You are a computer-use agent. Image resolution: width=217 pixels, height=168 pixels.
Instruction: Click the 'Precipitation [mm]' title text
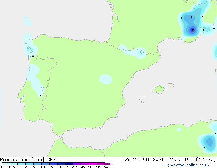(x=22, y=160)
